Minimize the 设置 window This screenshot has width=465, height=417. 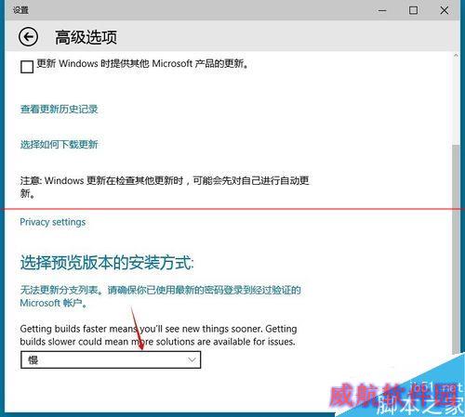pyautogui.click(x=382, y=10)
